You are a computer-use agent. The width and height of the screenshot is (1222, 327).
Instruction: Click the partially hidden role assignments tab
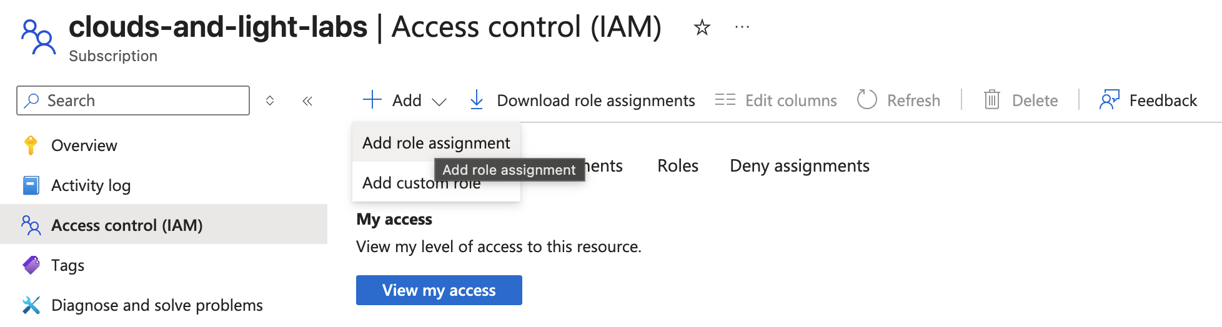[x=604, y=166]
